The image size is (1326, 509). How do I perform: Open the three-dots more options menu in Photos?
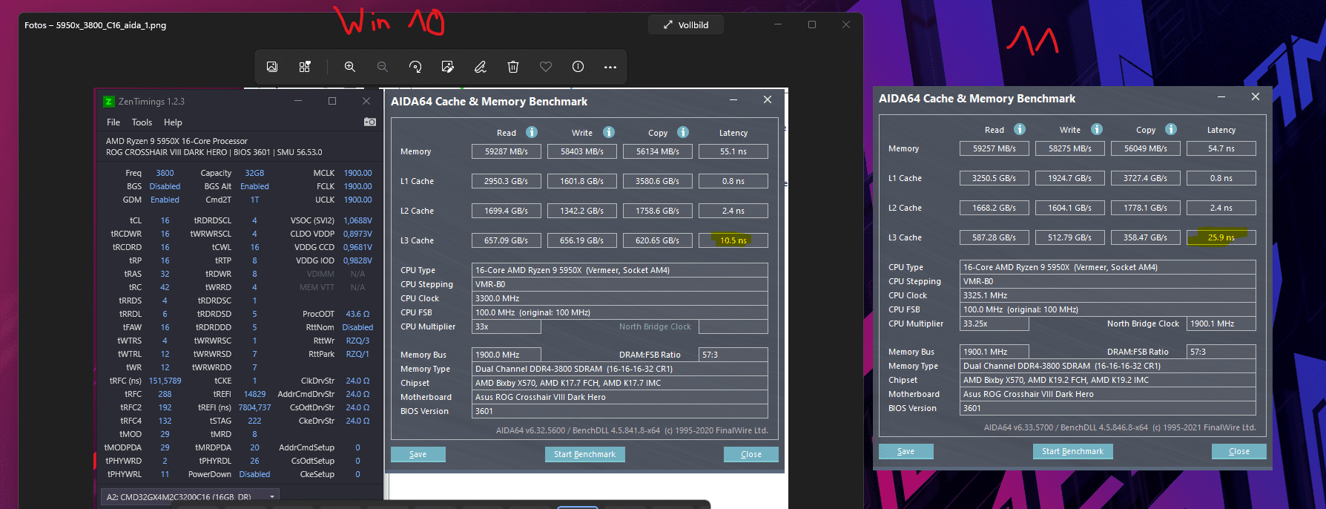610,67
